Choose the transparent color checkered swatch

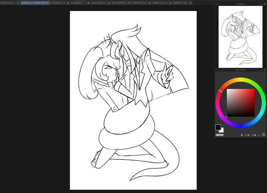point(219,135)
